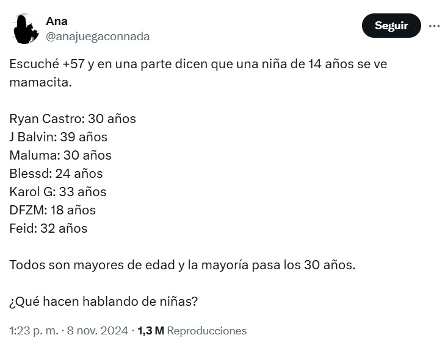Click the line J Balvin: 39 años
The height and width of the screenshot is (346, 448).
point(58,137)
